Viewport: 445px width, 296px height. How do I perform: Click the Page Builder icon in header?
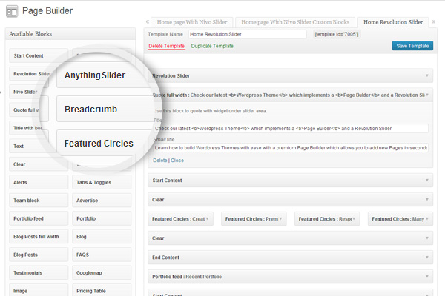point(12,11)
